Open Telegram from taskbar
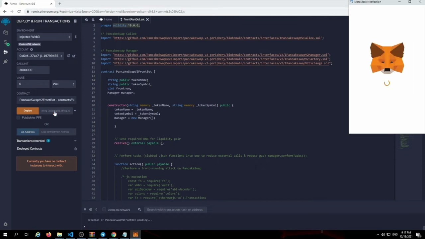Screen dimensions: 425x239 (x=103, y=235)
